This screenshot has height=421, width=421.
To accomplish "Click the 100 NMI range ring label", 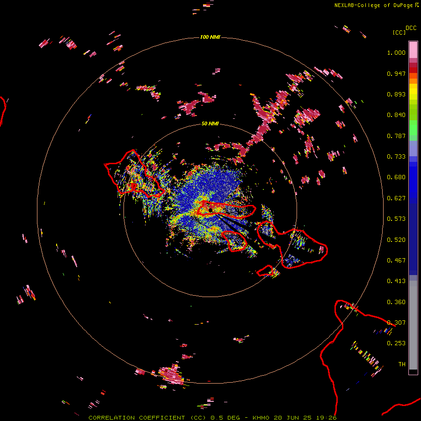I will point(210,37).
